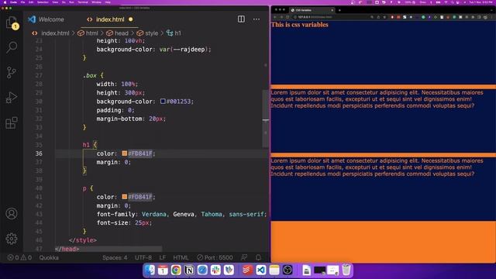This screenshot has height=279, width=496.
Task: Select the CSS Variables browser tab
Action: pos(312,10)
